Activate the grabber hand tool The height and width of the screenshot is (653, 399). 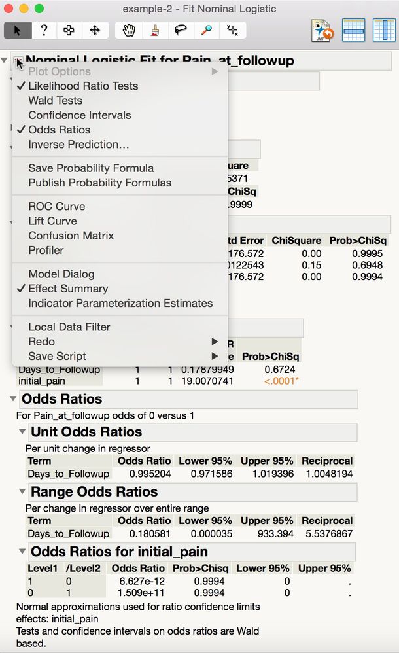point(94,30)
